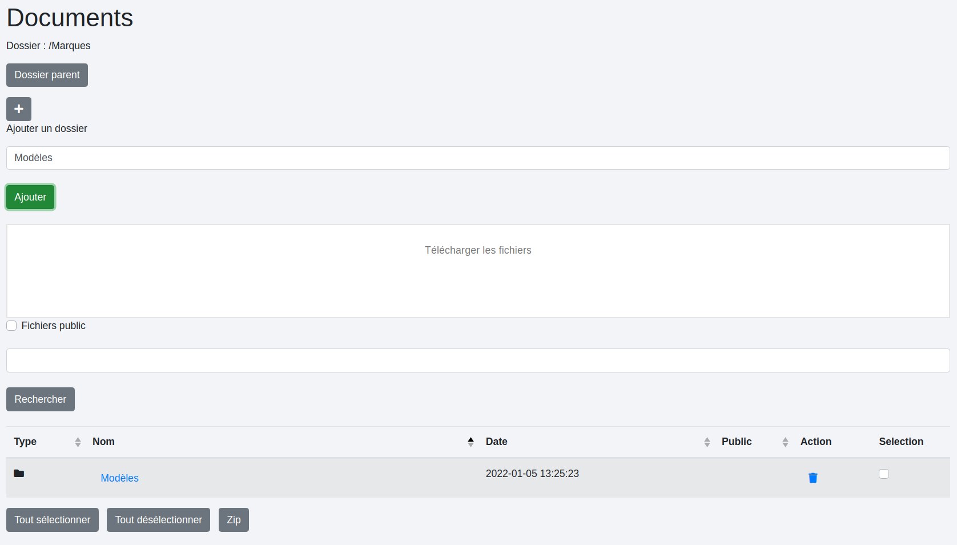The width and height of the screenshot is (957, 545).
Task: Click the plus icon to add folder
Action: point(19,109)
